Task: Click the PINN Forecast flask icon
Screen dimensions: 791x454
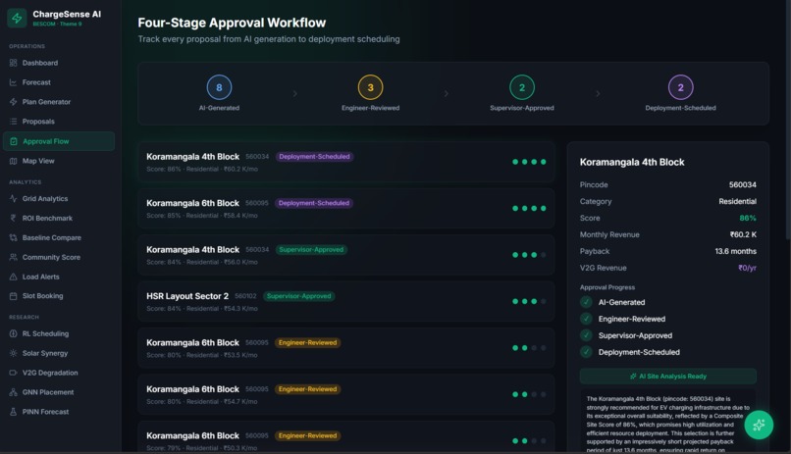Action: click(x=13, y=412)
